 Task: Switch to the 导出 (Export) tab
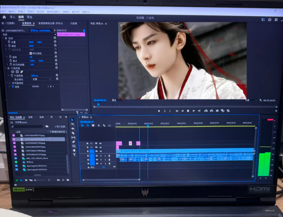[29, 17]
